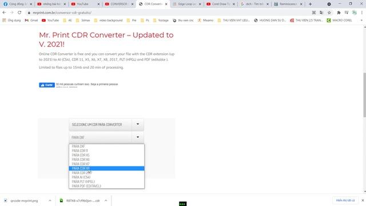This screenshot has height=206, width=366.
Task: Switch to the Reminiscence tab
Action: [x=288, y=4]
